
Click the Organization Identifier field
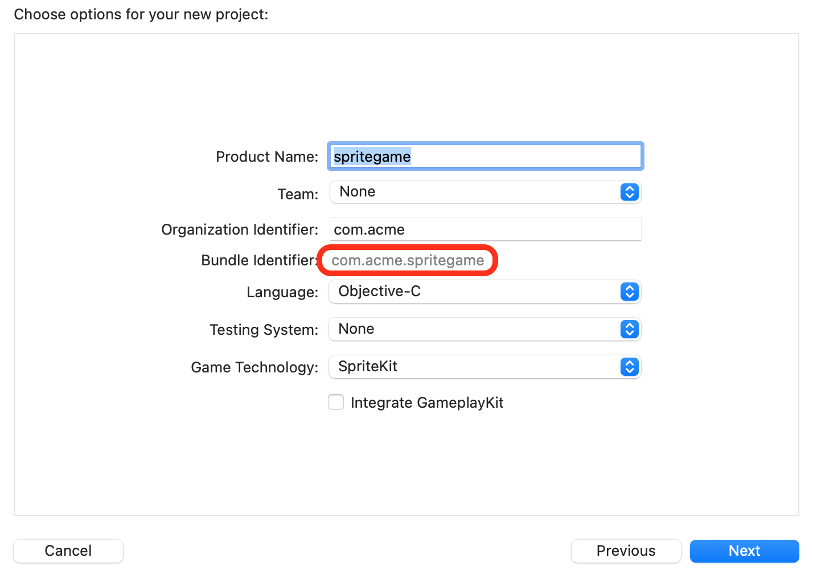tap(484, 229)
